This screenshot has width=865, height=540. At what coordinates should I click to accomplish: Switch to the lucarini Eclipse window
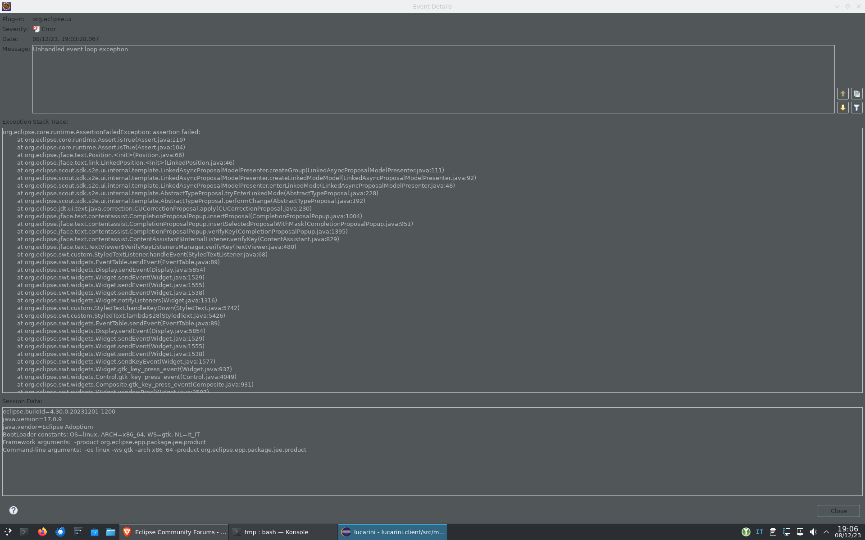point(392,532)
